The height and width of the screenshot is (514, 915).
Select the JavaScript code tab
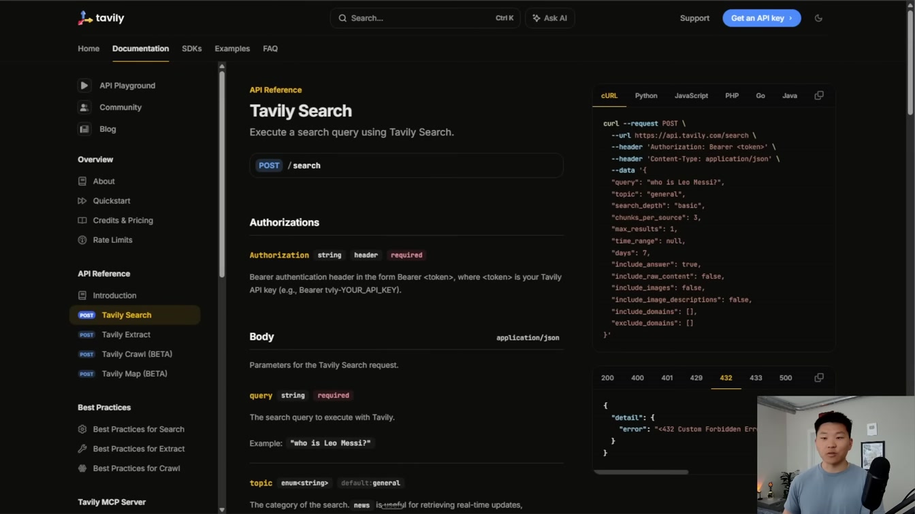[x=691, y=96]
